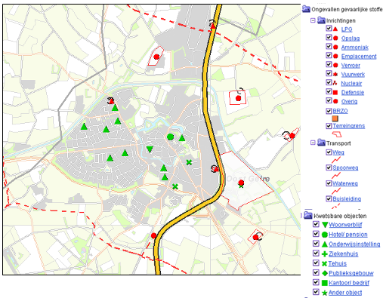Screen dimensions: 383x298
Task: Open the Emplacement layer link
Action: pyautogui.click(x=359, y=57)
